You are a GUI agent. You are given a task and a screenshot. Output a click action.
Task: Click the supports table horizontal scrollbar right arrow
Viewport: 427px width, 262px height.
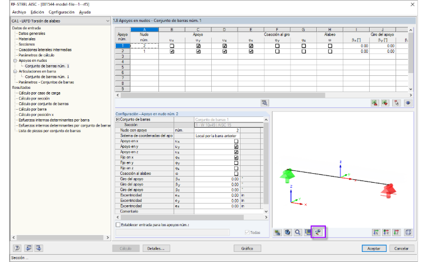[411, 95]
